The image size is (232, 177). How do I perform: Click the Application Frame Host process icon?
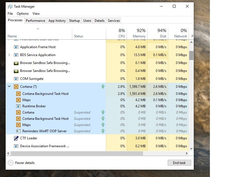click(x=16, y=47)
